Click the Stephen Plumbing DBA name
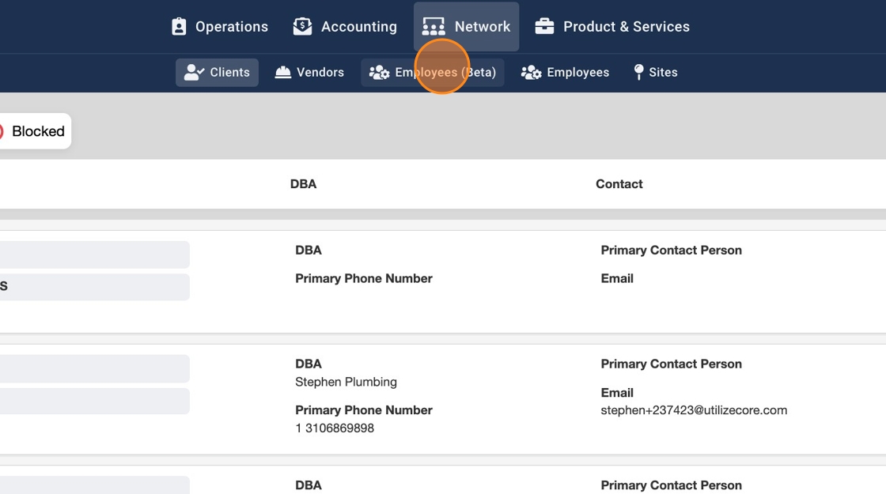The height and width of the screenshot is (494, 886). click(x=346, y=382)
